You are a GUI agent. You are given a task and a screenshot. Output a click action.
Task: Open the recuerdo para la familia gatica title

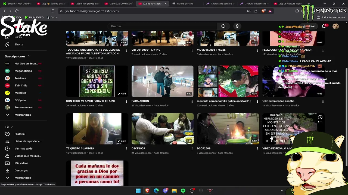[x=224, y=101]
